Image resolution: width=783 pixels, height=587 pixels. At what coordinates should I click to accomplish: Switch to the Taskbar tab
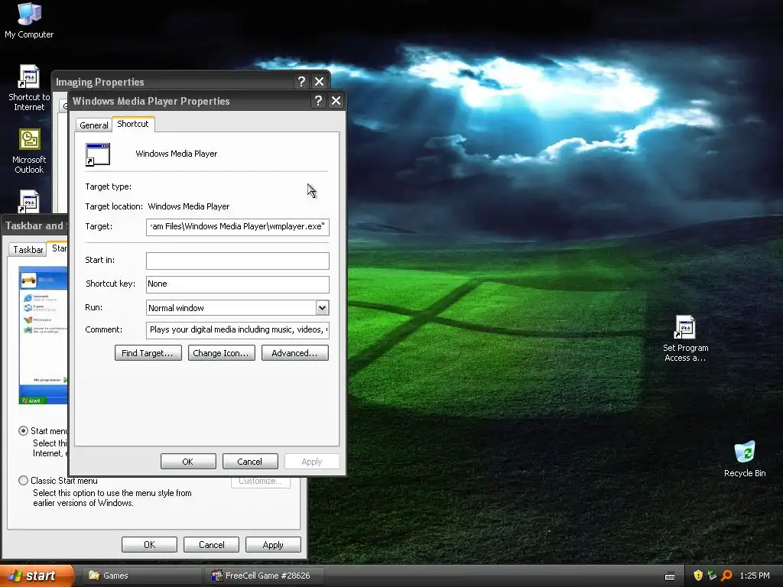[x=28, y=250]
